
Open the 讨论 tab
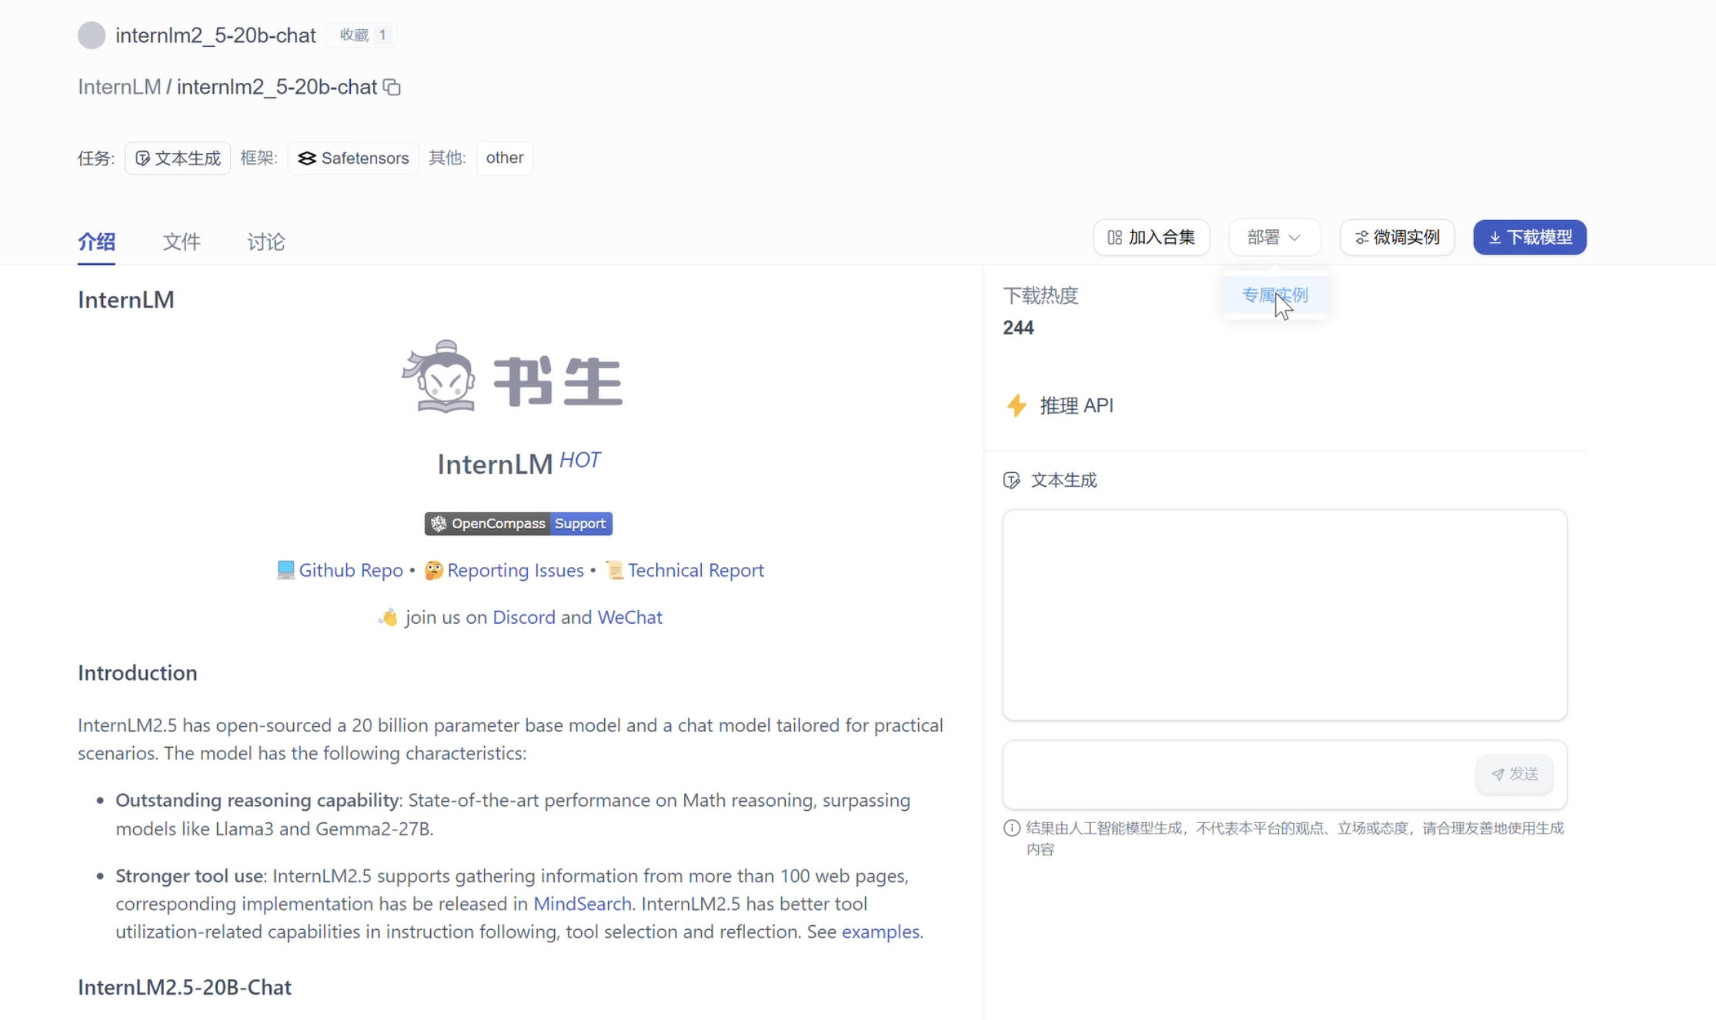coord(265,242)
